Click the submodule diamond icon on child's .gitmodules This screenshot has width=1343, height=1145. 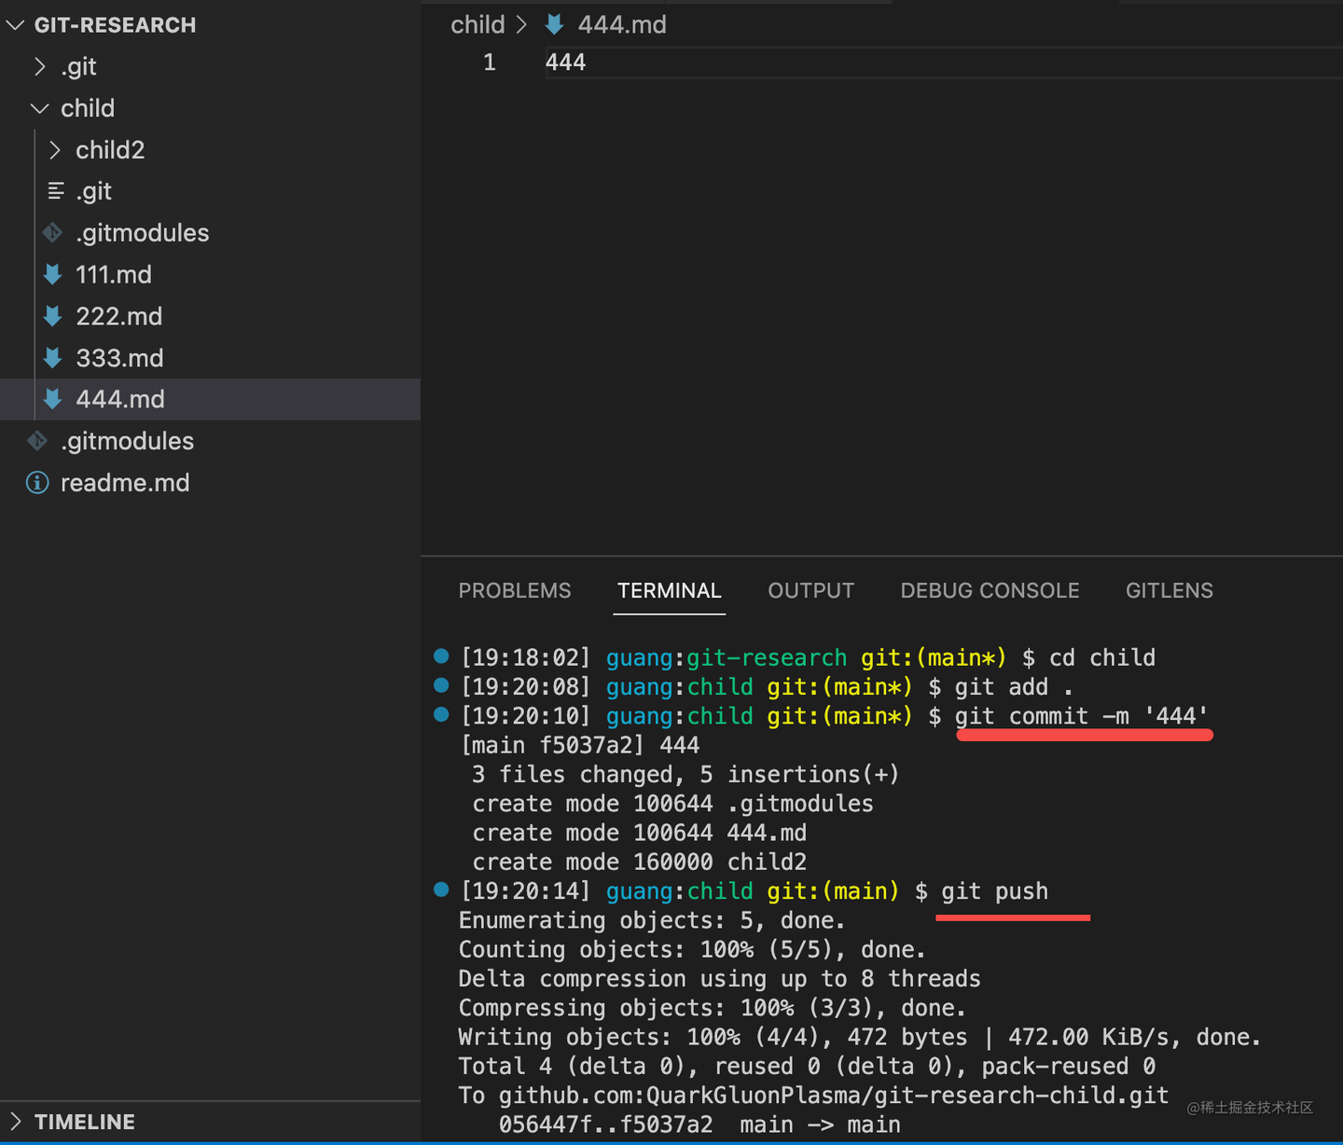(x=53, y=232)
